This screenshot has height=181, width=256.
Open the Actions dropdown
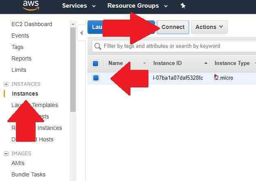pos(209,27)
